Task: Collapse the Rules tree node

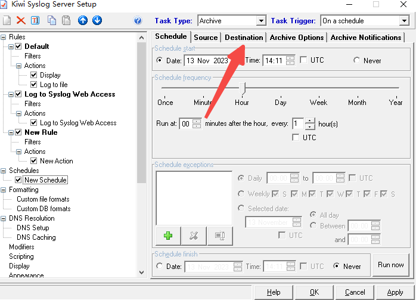Action: tap(4, 37)
